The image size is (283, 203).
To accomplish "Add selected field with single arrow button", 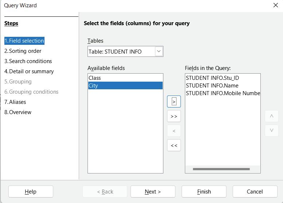I will (174, 102).
